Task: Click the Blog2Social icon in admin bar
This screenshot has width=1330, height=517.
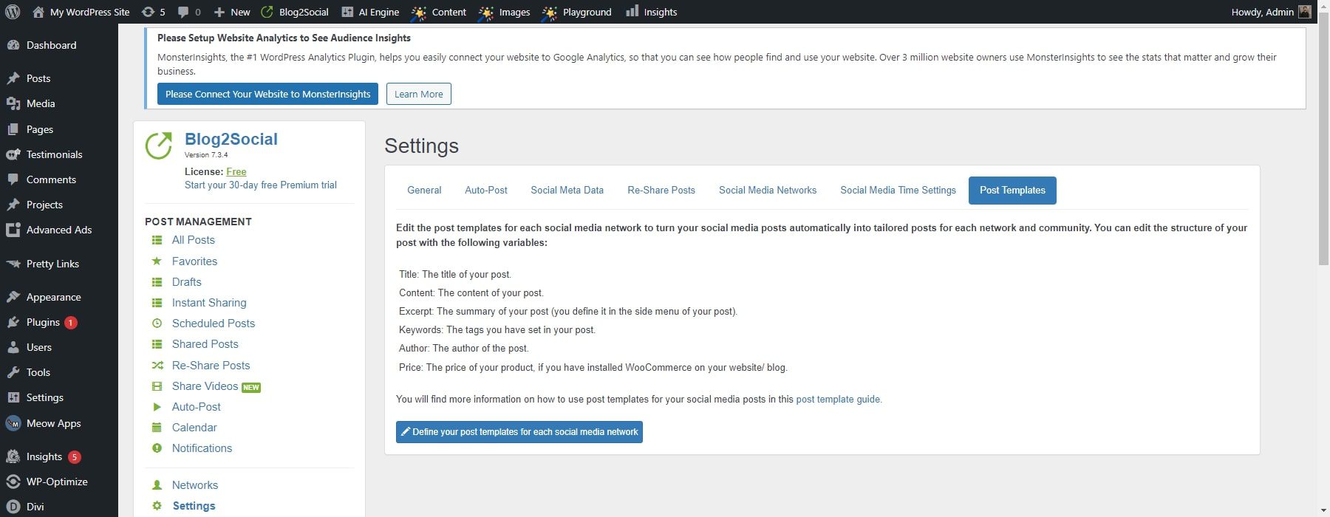Action: 267,12
